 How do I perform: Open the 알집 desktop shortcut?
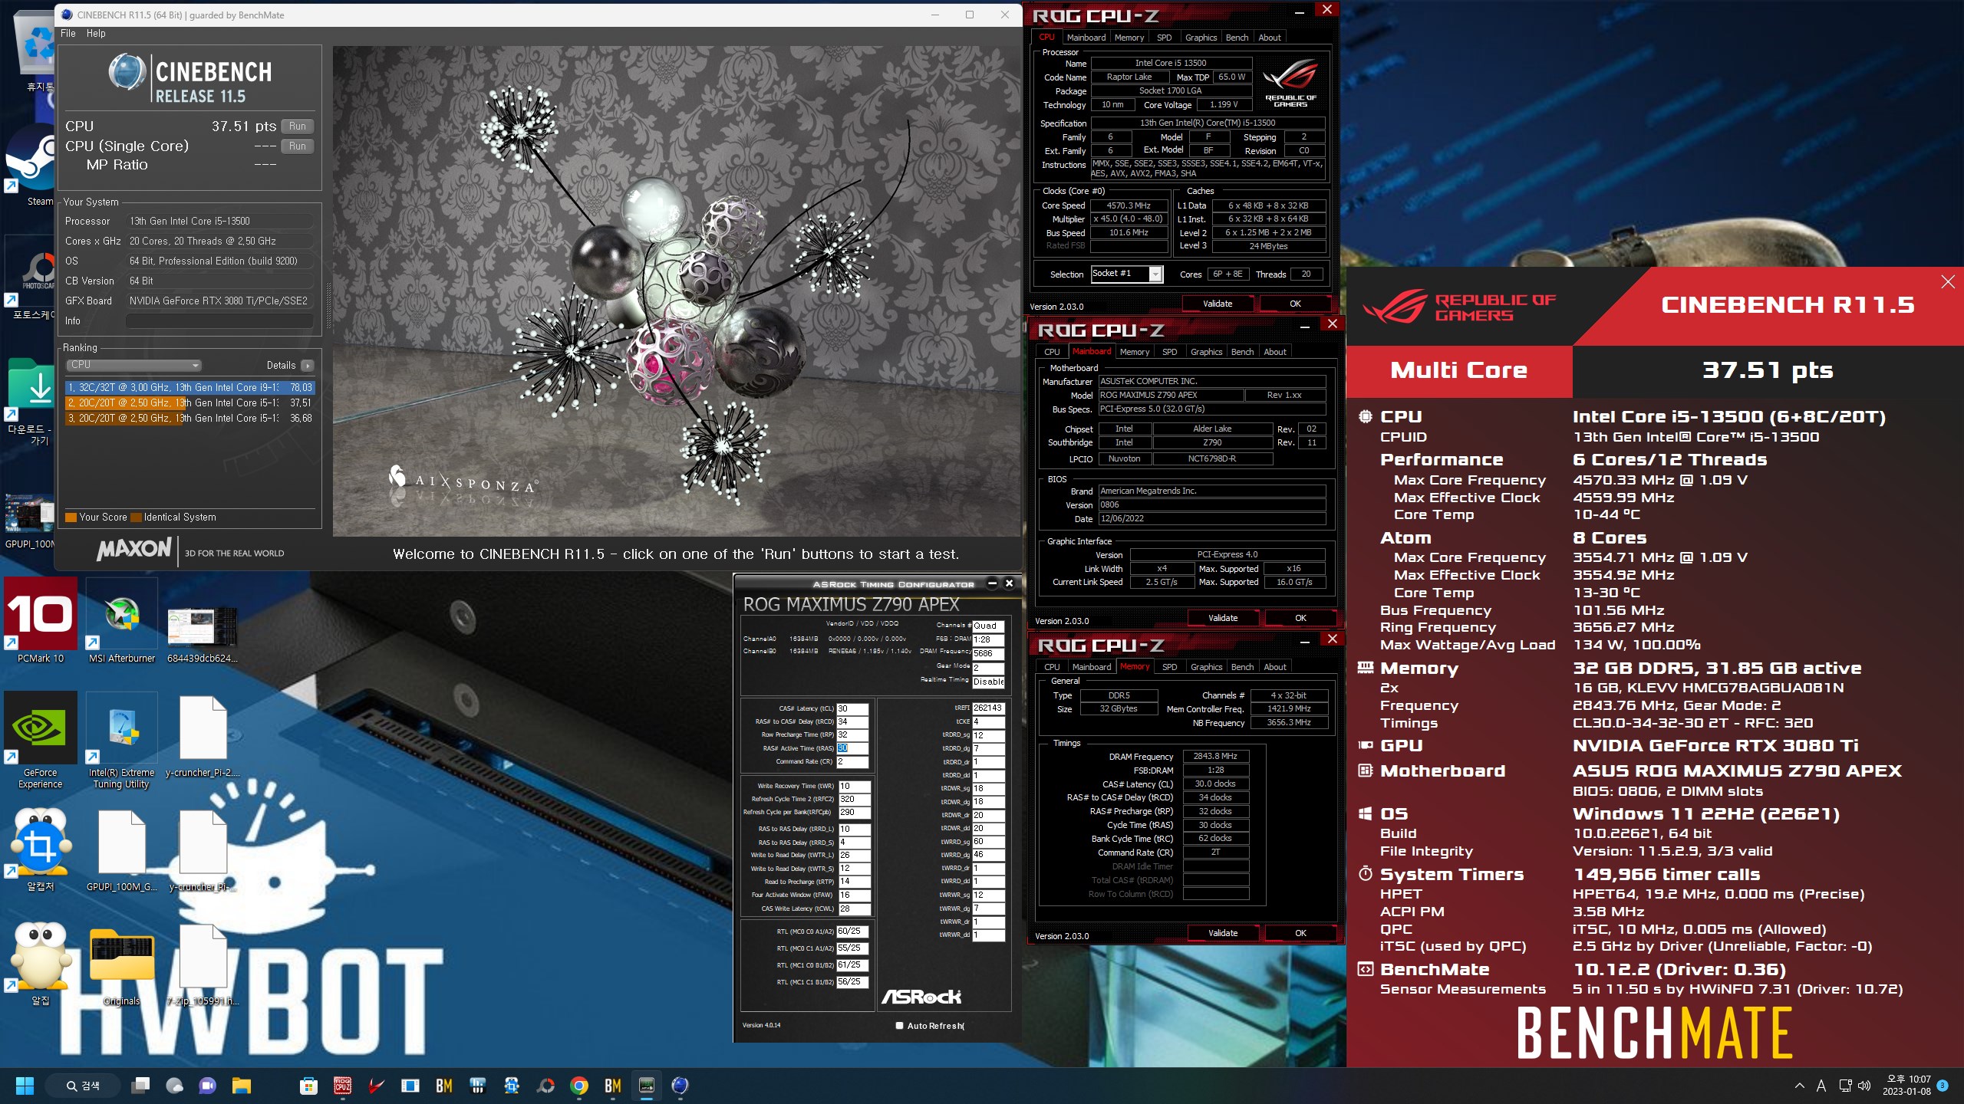pyautogui.click(x=41, y=964)
